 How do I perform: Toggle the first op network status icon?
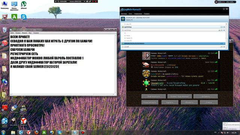(x=123, y=27)
